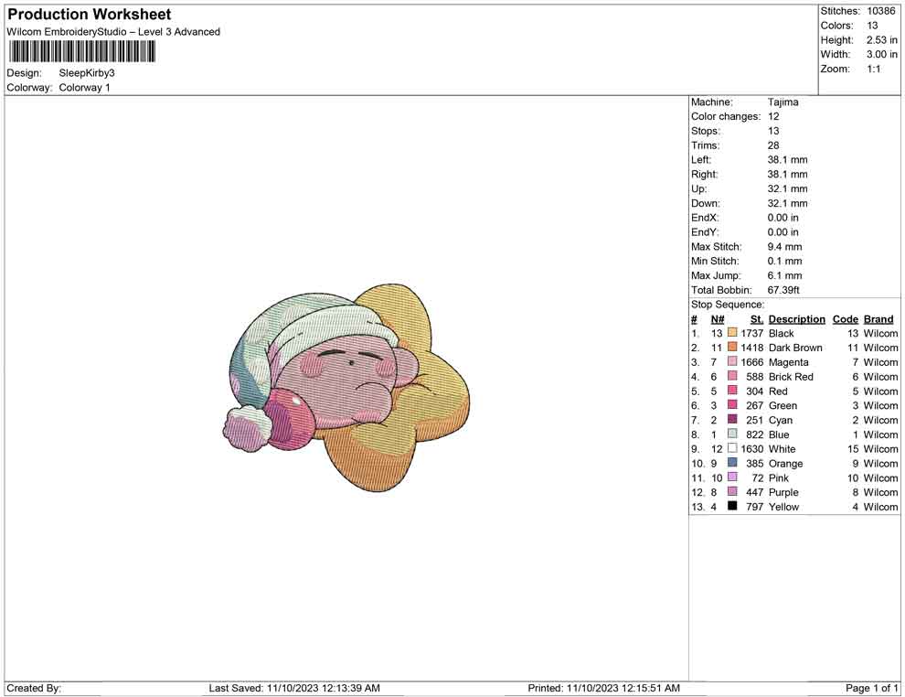The width and height of the screenshot is (905, 697).
Task: Click the N# column header
Action: click(718, 319)
